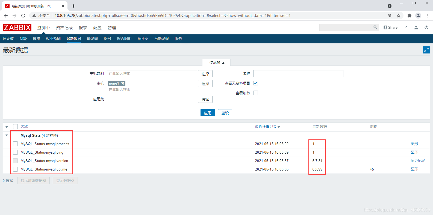Focus the host groups search field
The width and height of the screenshot is (433, 215).
coord(152,74)
